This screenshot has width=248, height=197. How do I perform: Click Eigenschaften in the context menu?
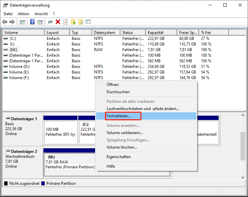coord(118,157)
